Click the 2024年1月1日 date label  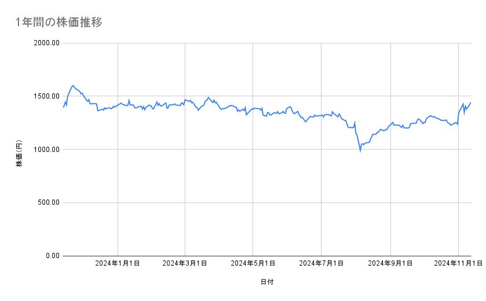[x=118, y=263]
